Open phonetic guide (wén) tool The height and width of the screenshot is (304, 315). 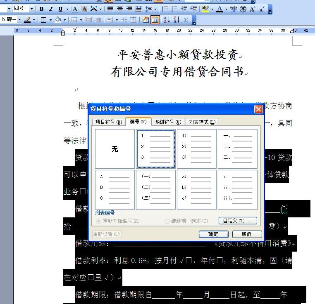(234, 9)
